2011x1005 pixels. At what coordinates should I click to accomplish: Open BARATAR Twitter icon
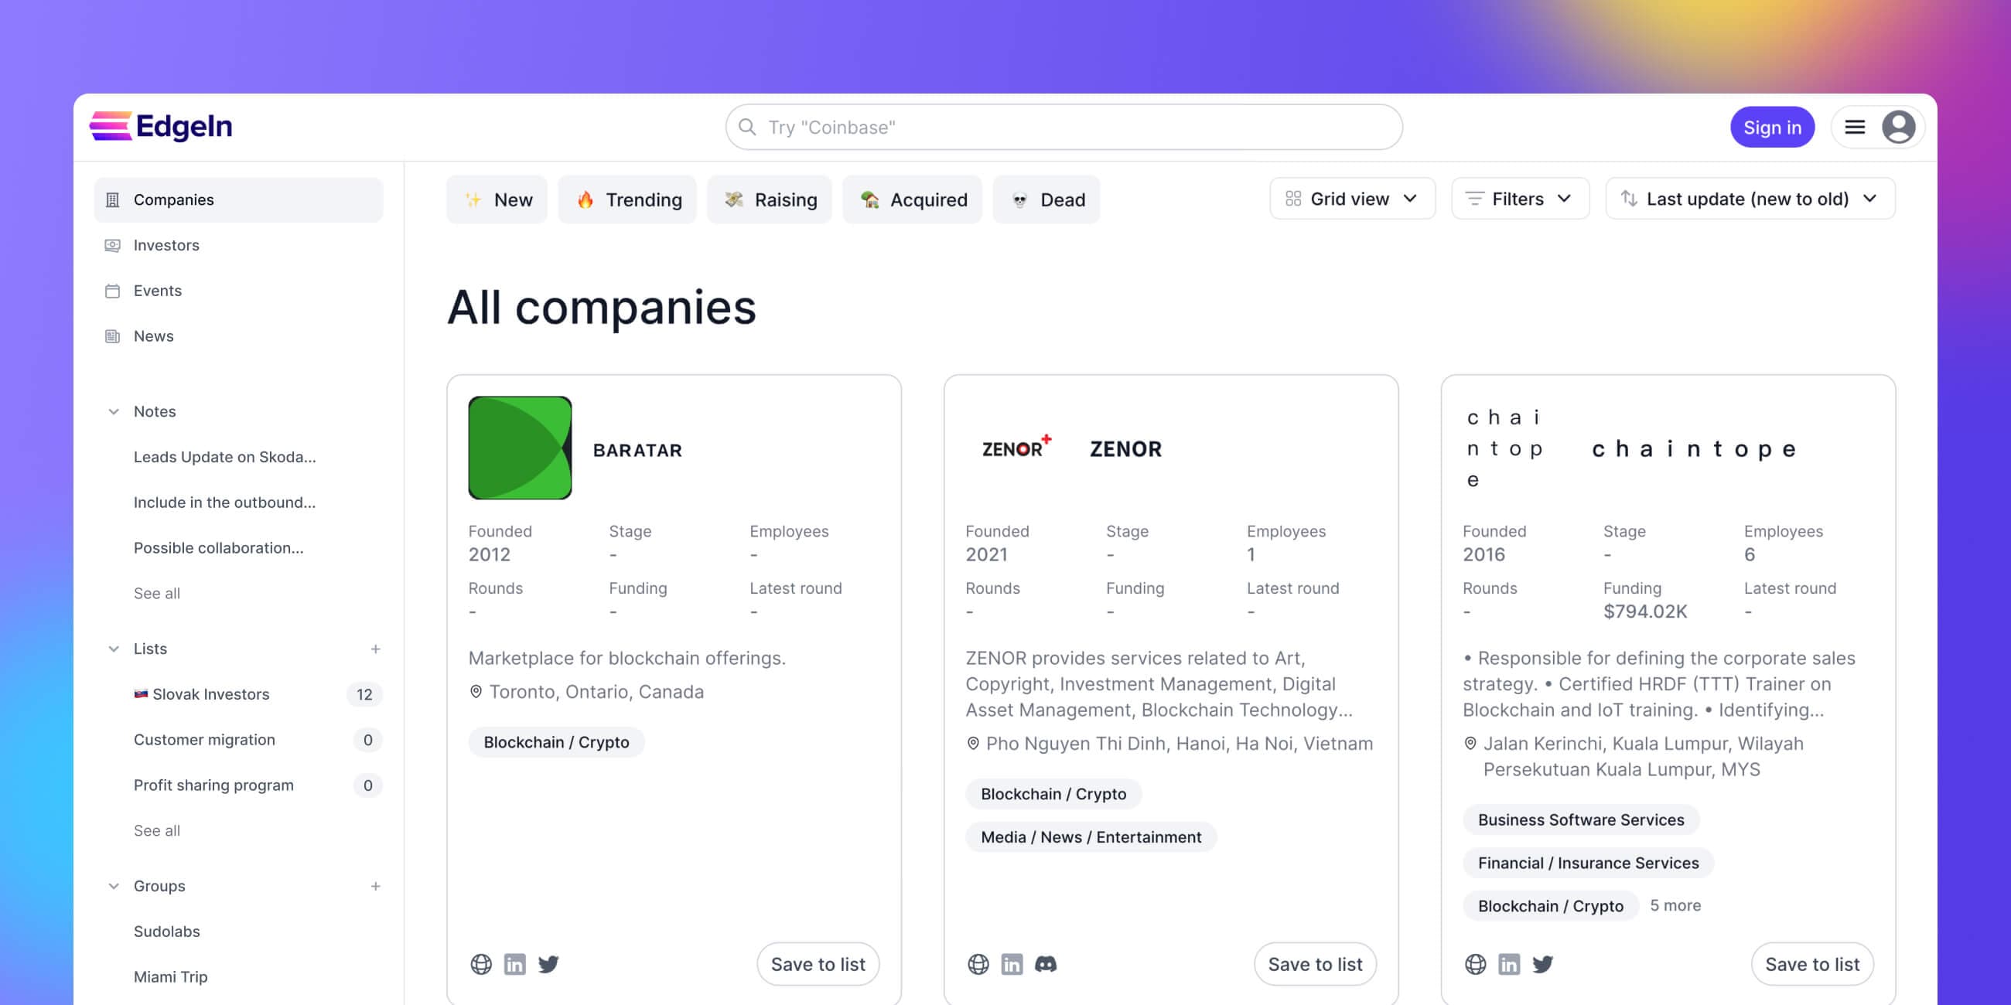[549, 965]
